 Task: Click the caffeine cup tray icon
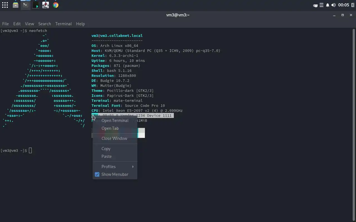(x=315, y=5)
